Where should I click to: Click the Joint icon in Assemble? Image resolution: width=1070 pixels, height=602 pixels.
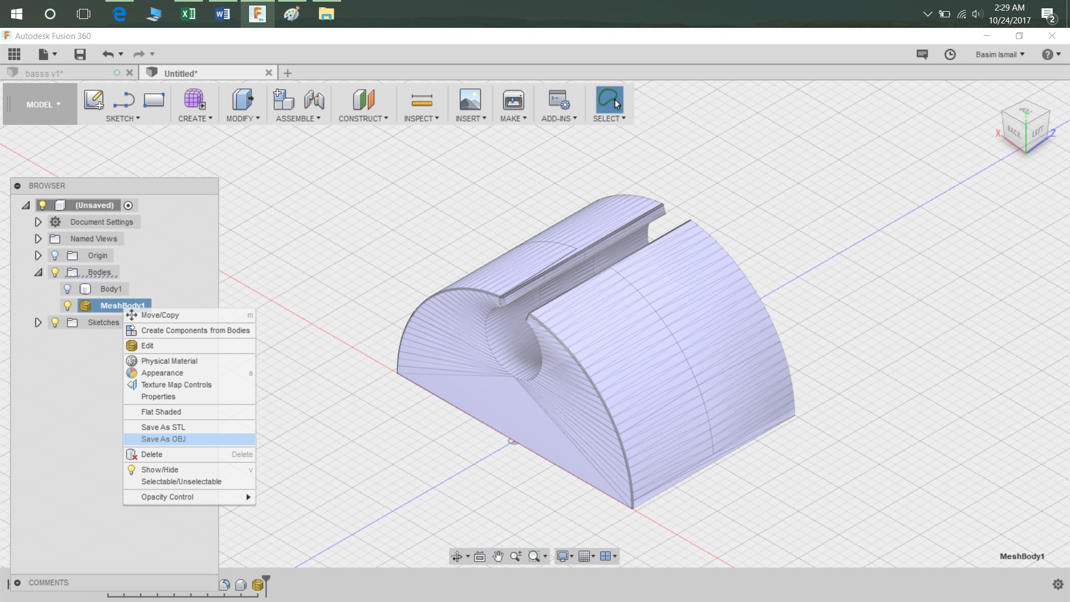(314, 100)
